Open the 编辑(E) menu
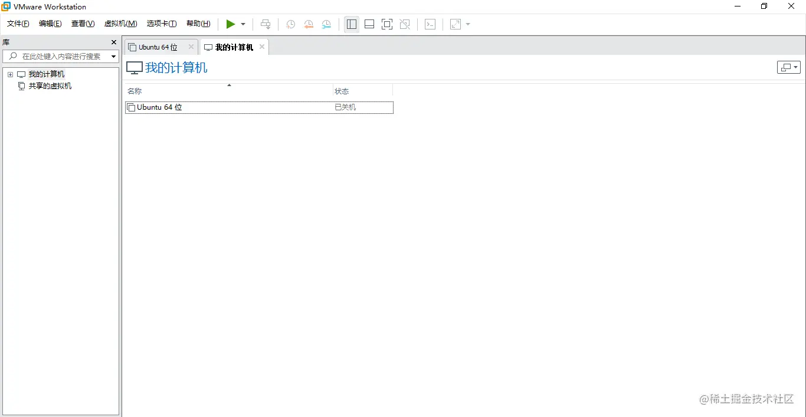 (50, 24)
